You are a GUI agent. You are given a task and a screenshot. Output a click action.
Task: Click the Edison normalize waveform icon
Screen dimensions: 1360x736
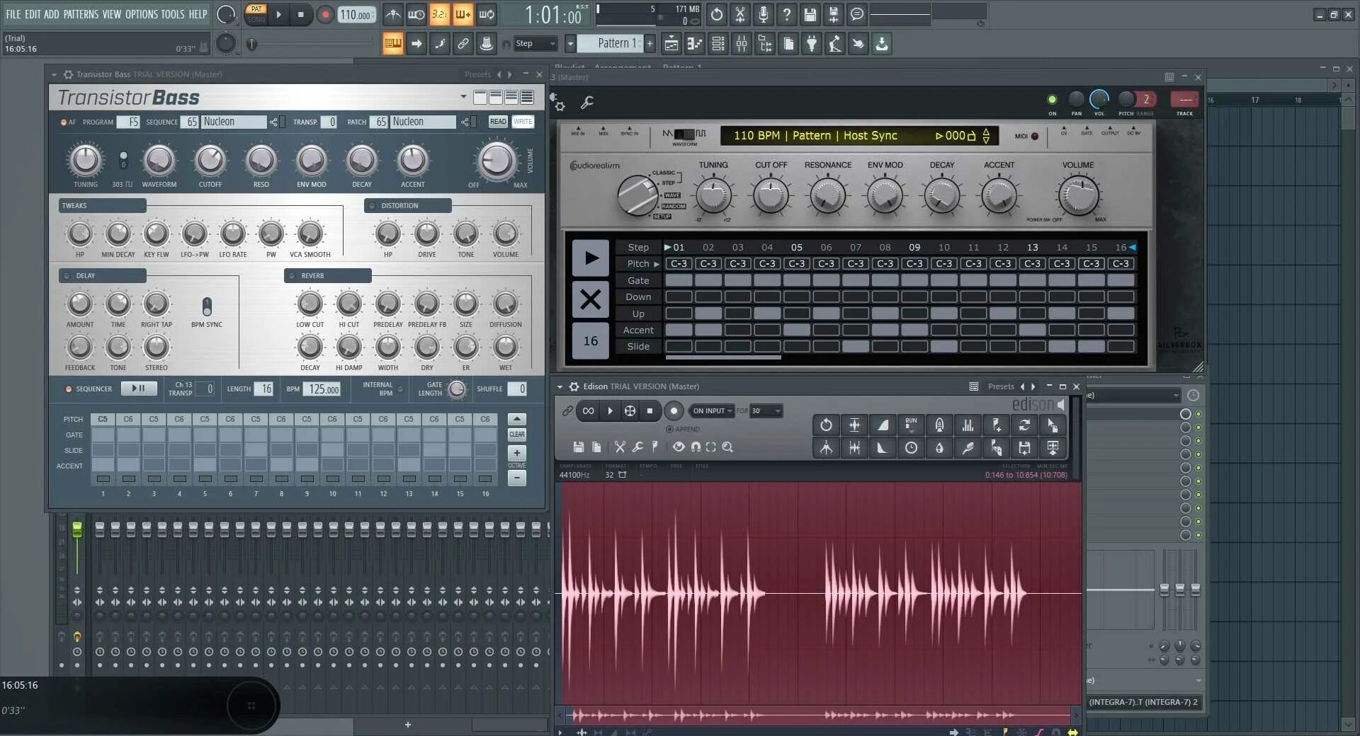click(x=854, y=425)
